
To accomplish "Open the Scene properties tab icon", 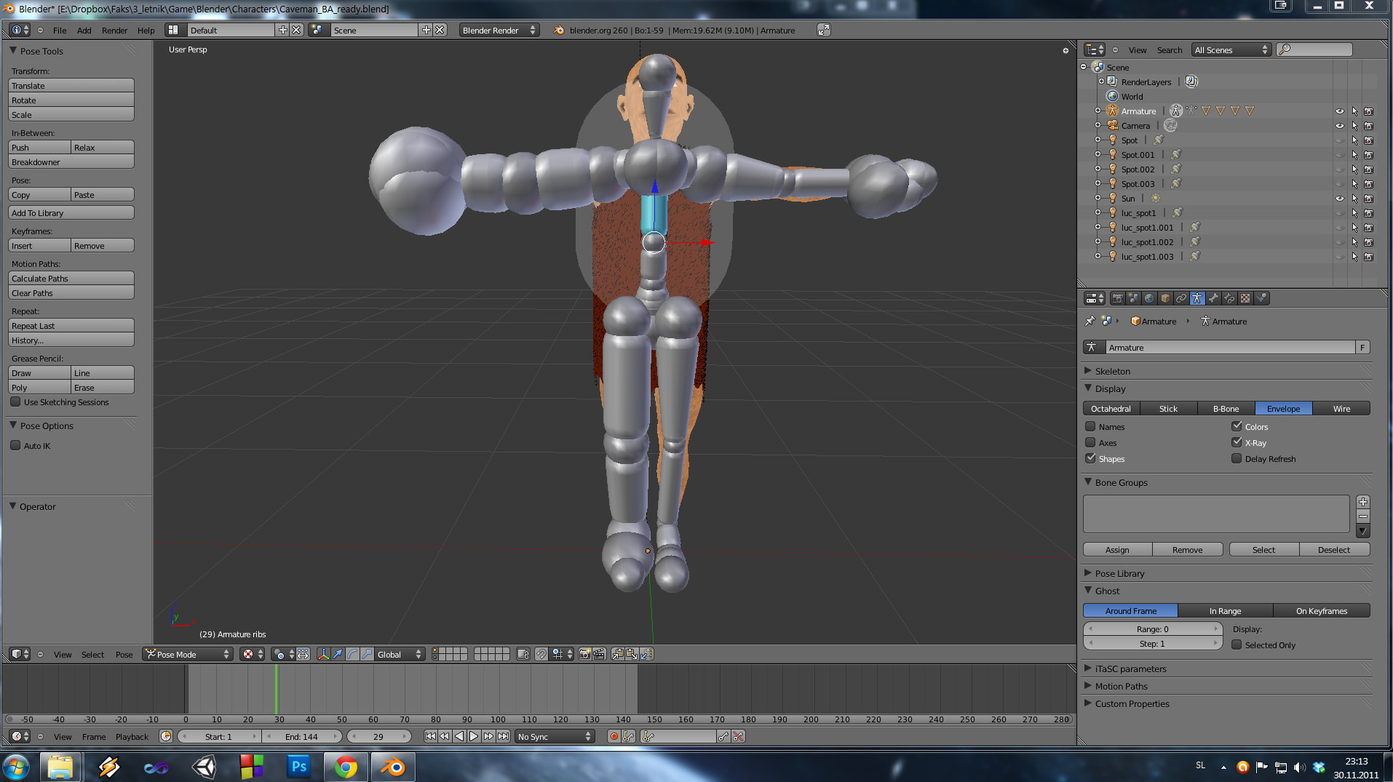I will (x=1134, y=298).
